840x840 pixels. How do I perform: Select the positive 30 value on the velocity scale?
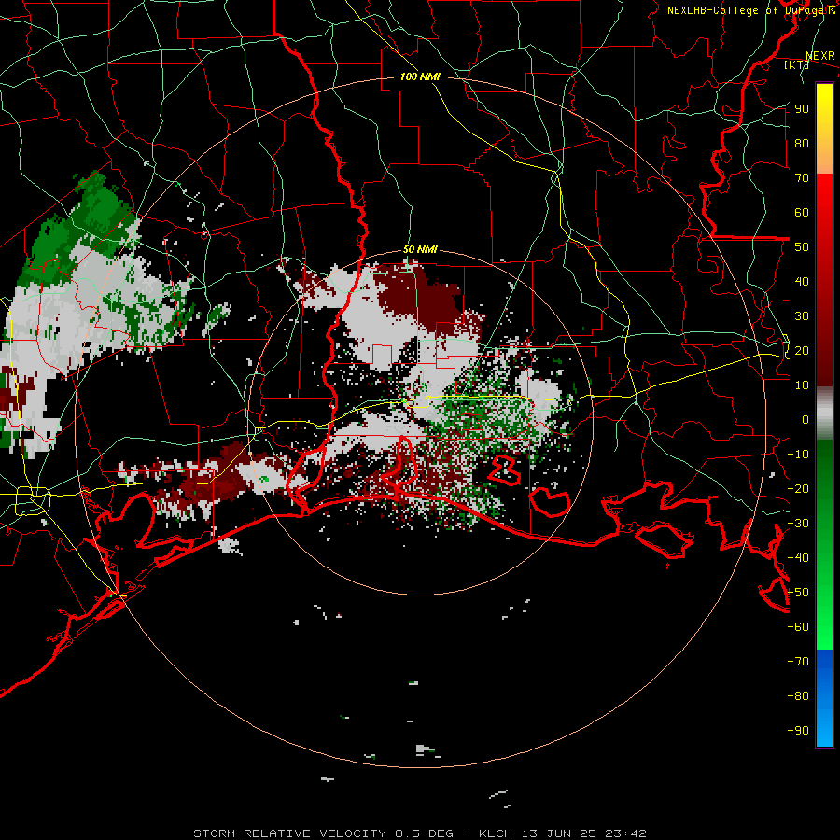tap(802, 316)
